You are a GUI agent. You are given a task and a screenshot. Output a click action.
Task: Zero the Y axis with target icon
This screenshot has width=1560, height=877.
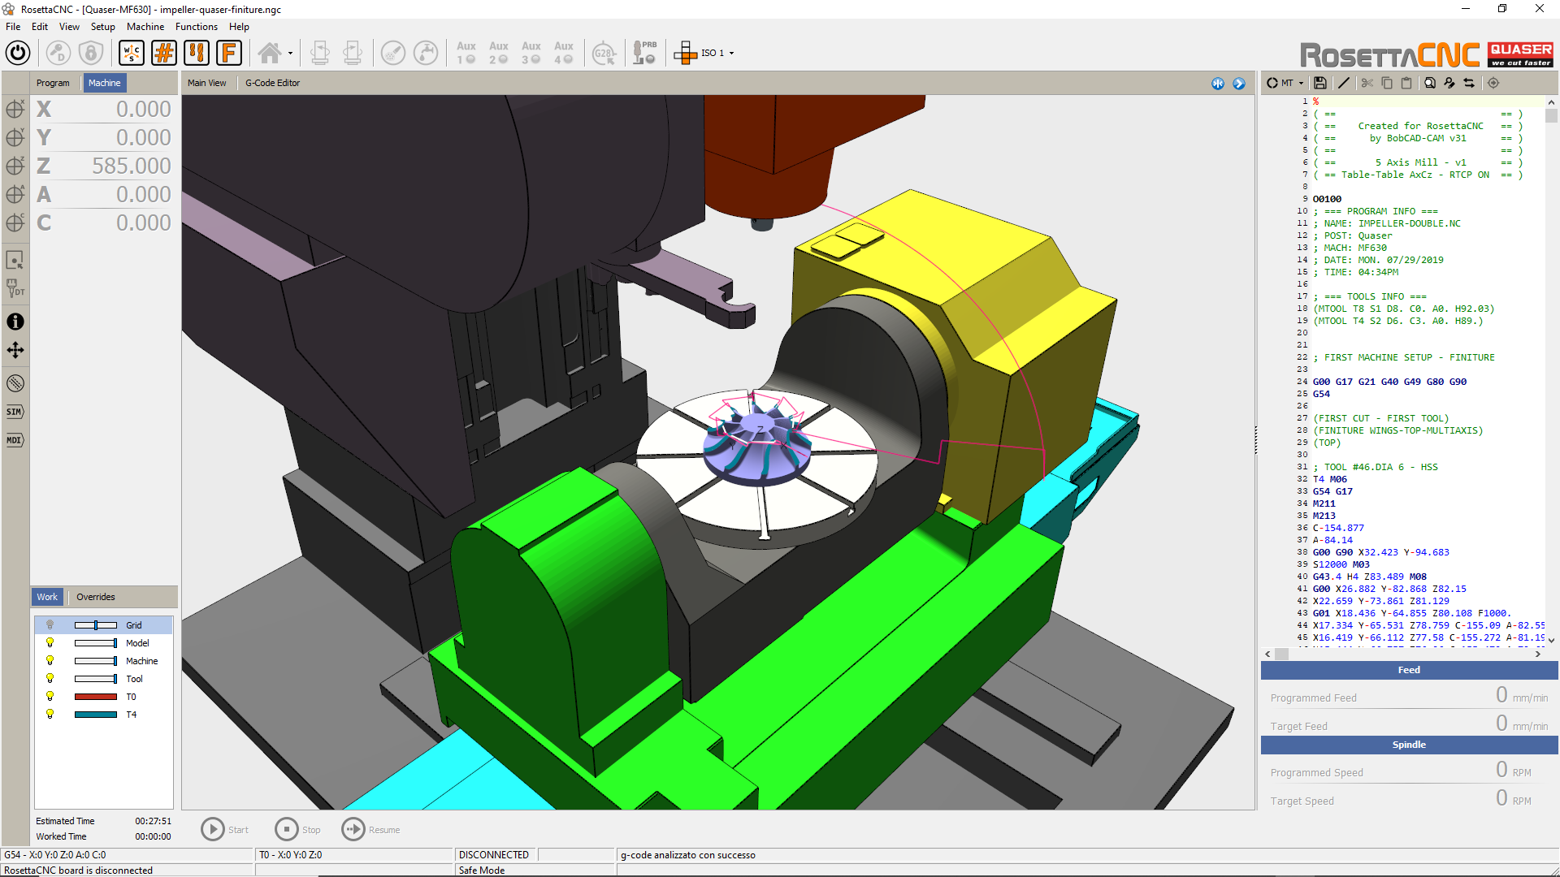tap(15, 137)
